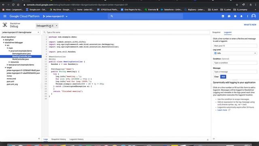Image resolution: width=259 pixels, height=146 pixels.
Task: Open the browser home icon
Action: pyautogui.click(x=18, y=5)
